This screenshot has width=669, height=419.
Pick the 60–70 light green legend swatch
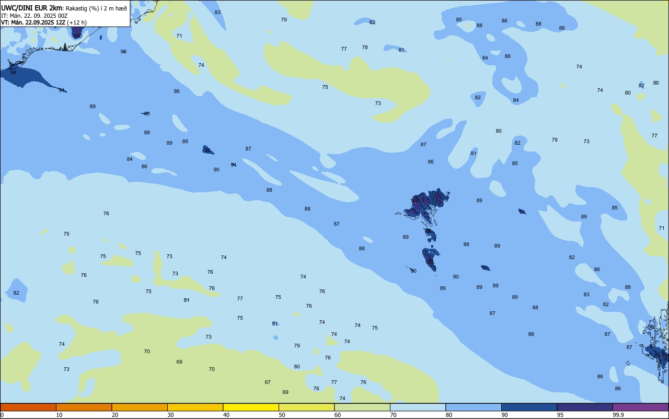pyautogui.click(x=362, y=407)
